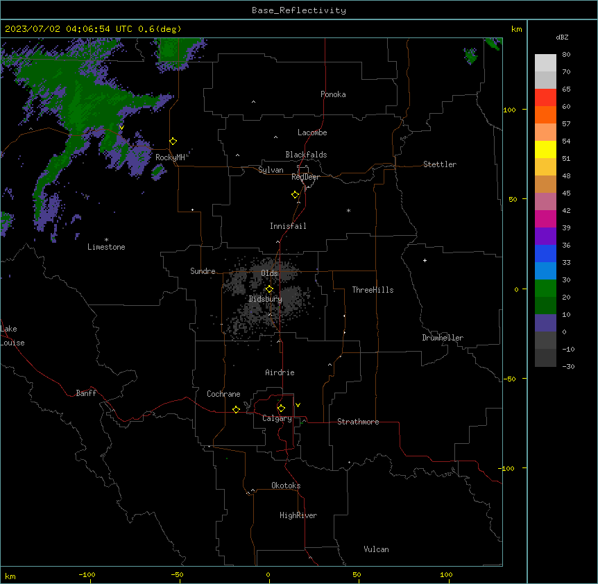Click the Calgary label
The height and width of the screenshot is (584, 598).
(277, 418)
